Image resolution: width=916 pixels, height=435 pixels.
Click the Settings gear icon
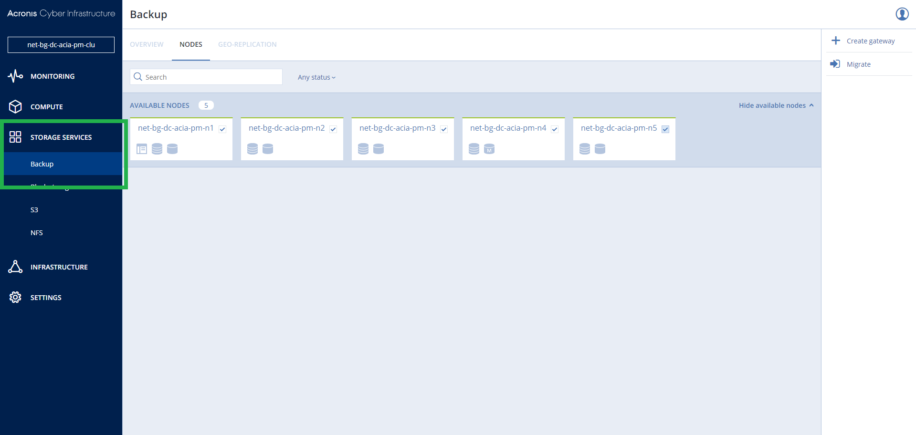(x=15, y=297)
